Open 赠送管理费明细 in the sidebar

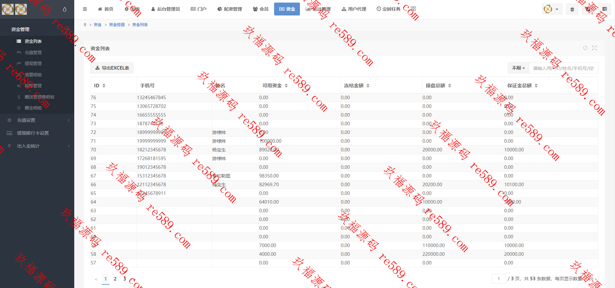pyautogui.click(x=37, y=97)
